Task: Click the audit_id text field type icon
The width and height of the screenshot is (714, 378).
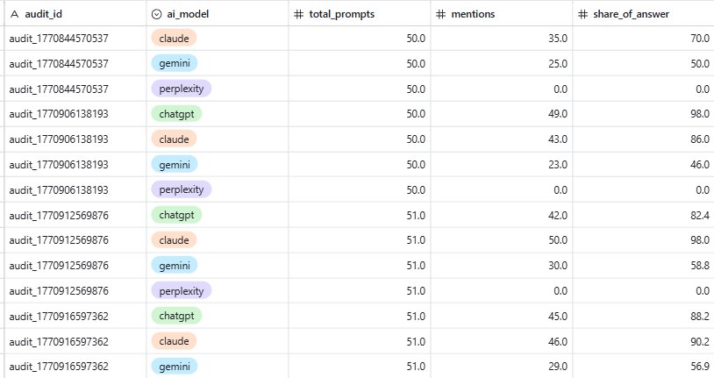Action: [x=15, y=14]
